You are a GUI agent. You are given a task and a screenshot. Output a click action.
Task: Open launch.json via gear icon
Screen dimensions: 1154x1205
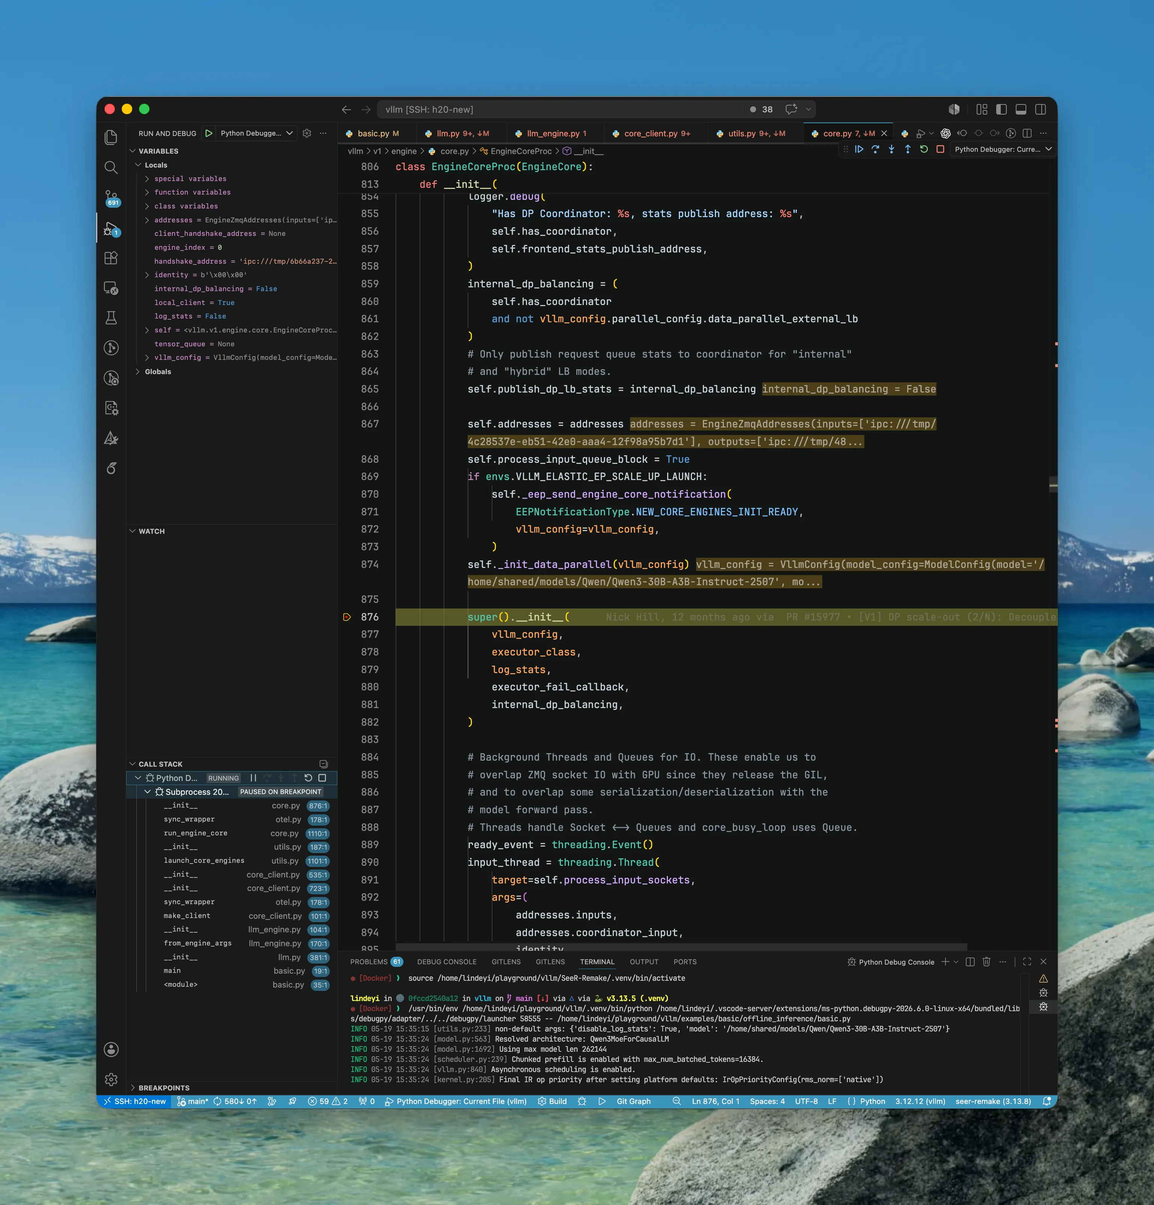307,133
